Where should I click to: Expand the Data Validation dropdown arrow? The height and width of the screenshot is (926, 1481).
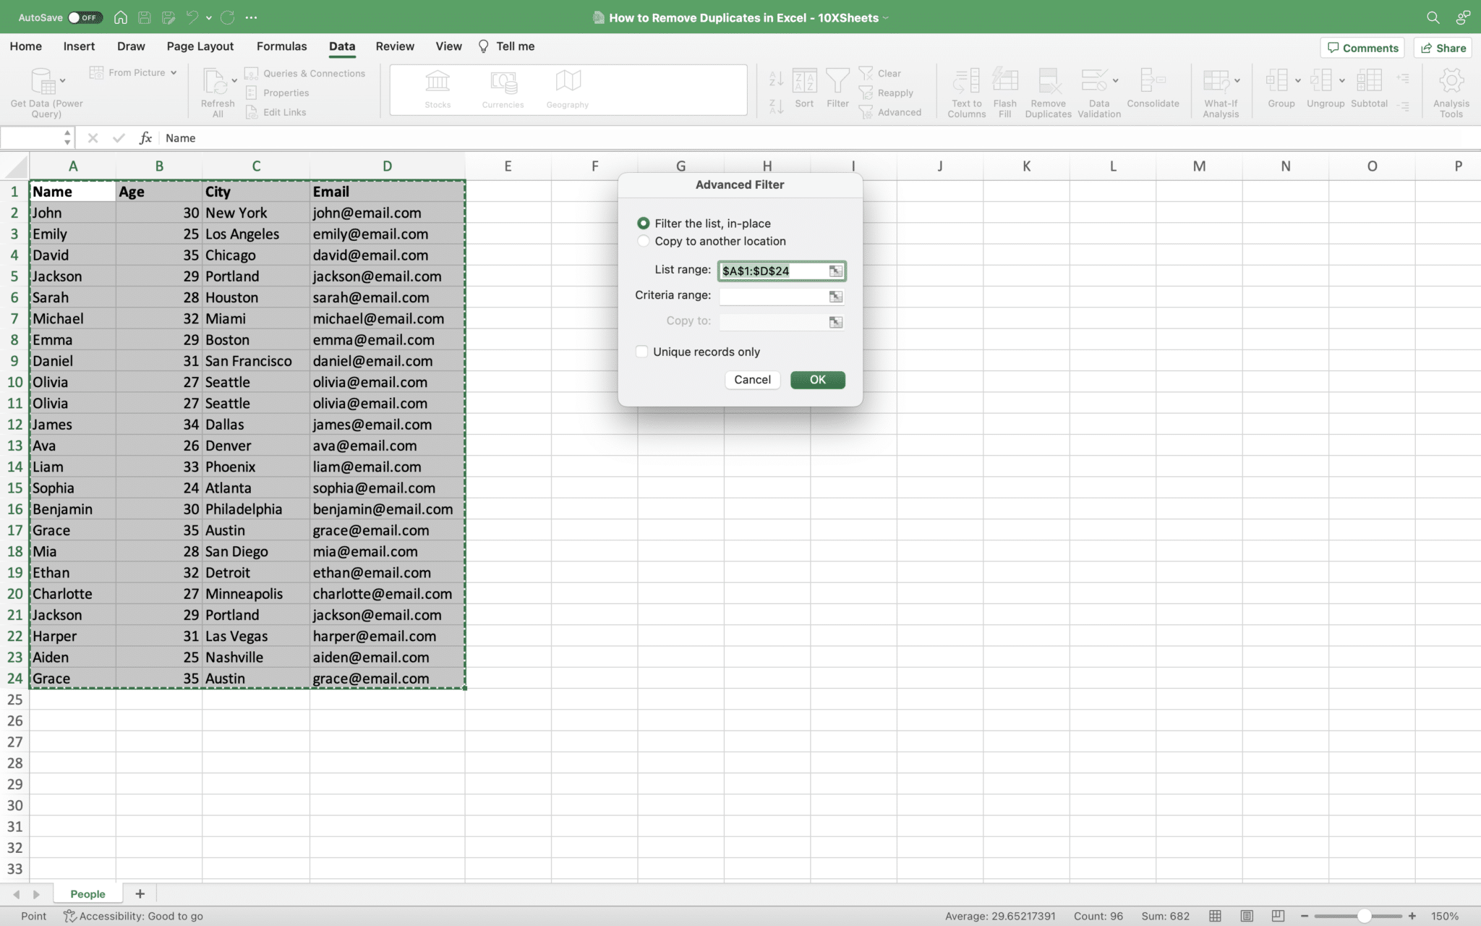click(x=1116, y=80)
